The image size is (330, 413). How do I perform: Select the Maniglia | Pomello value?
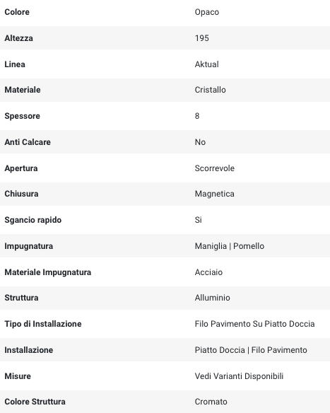[230, 246]
